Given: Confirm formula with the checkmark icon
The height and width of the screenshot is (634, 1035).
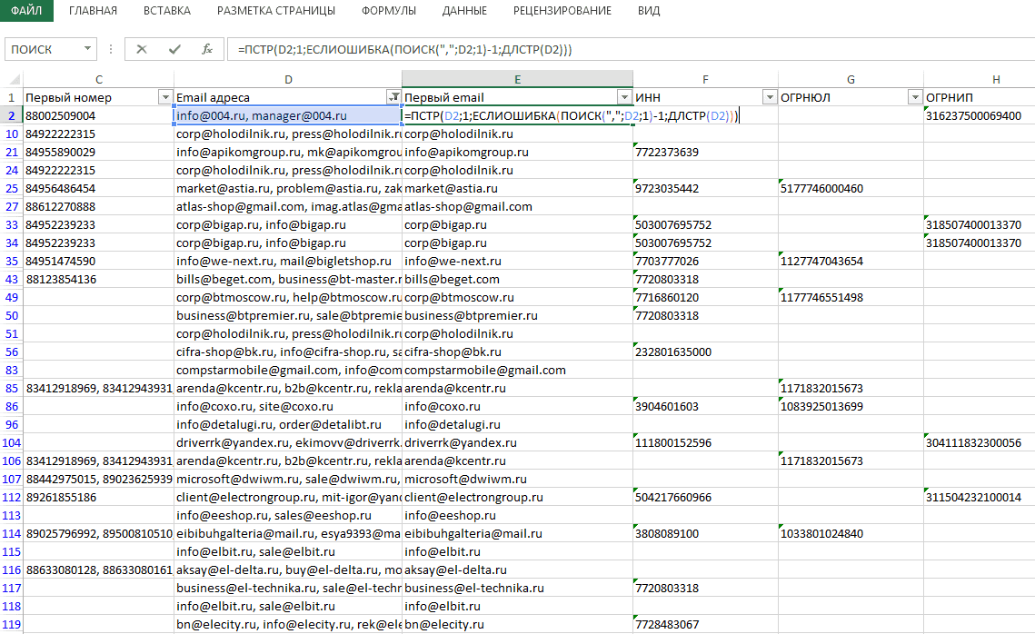Looking at the screenshot, I should [174, 49].
